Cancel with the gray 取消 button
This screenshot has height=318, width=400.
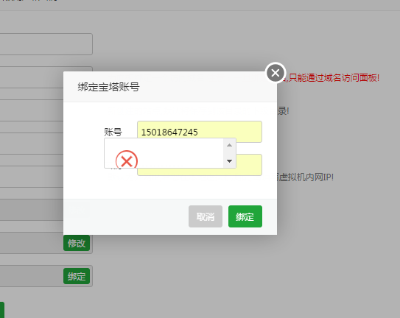pos(206,216)
